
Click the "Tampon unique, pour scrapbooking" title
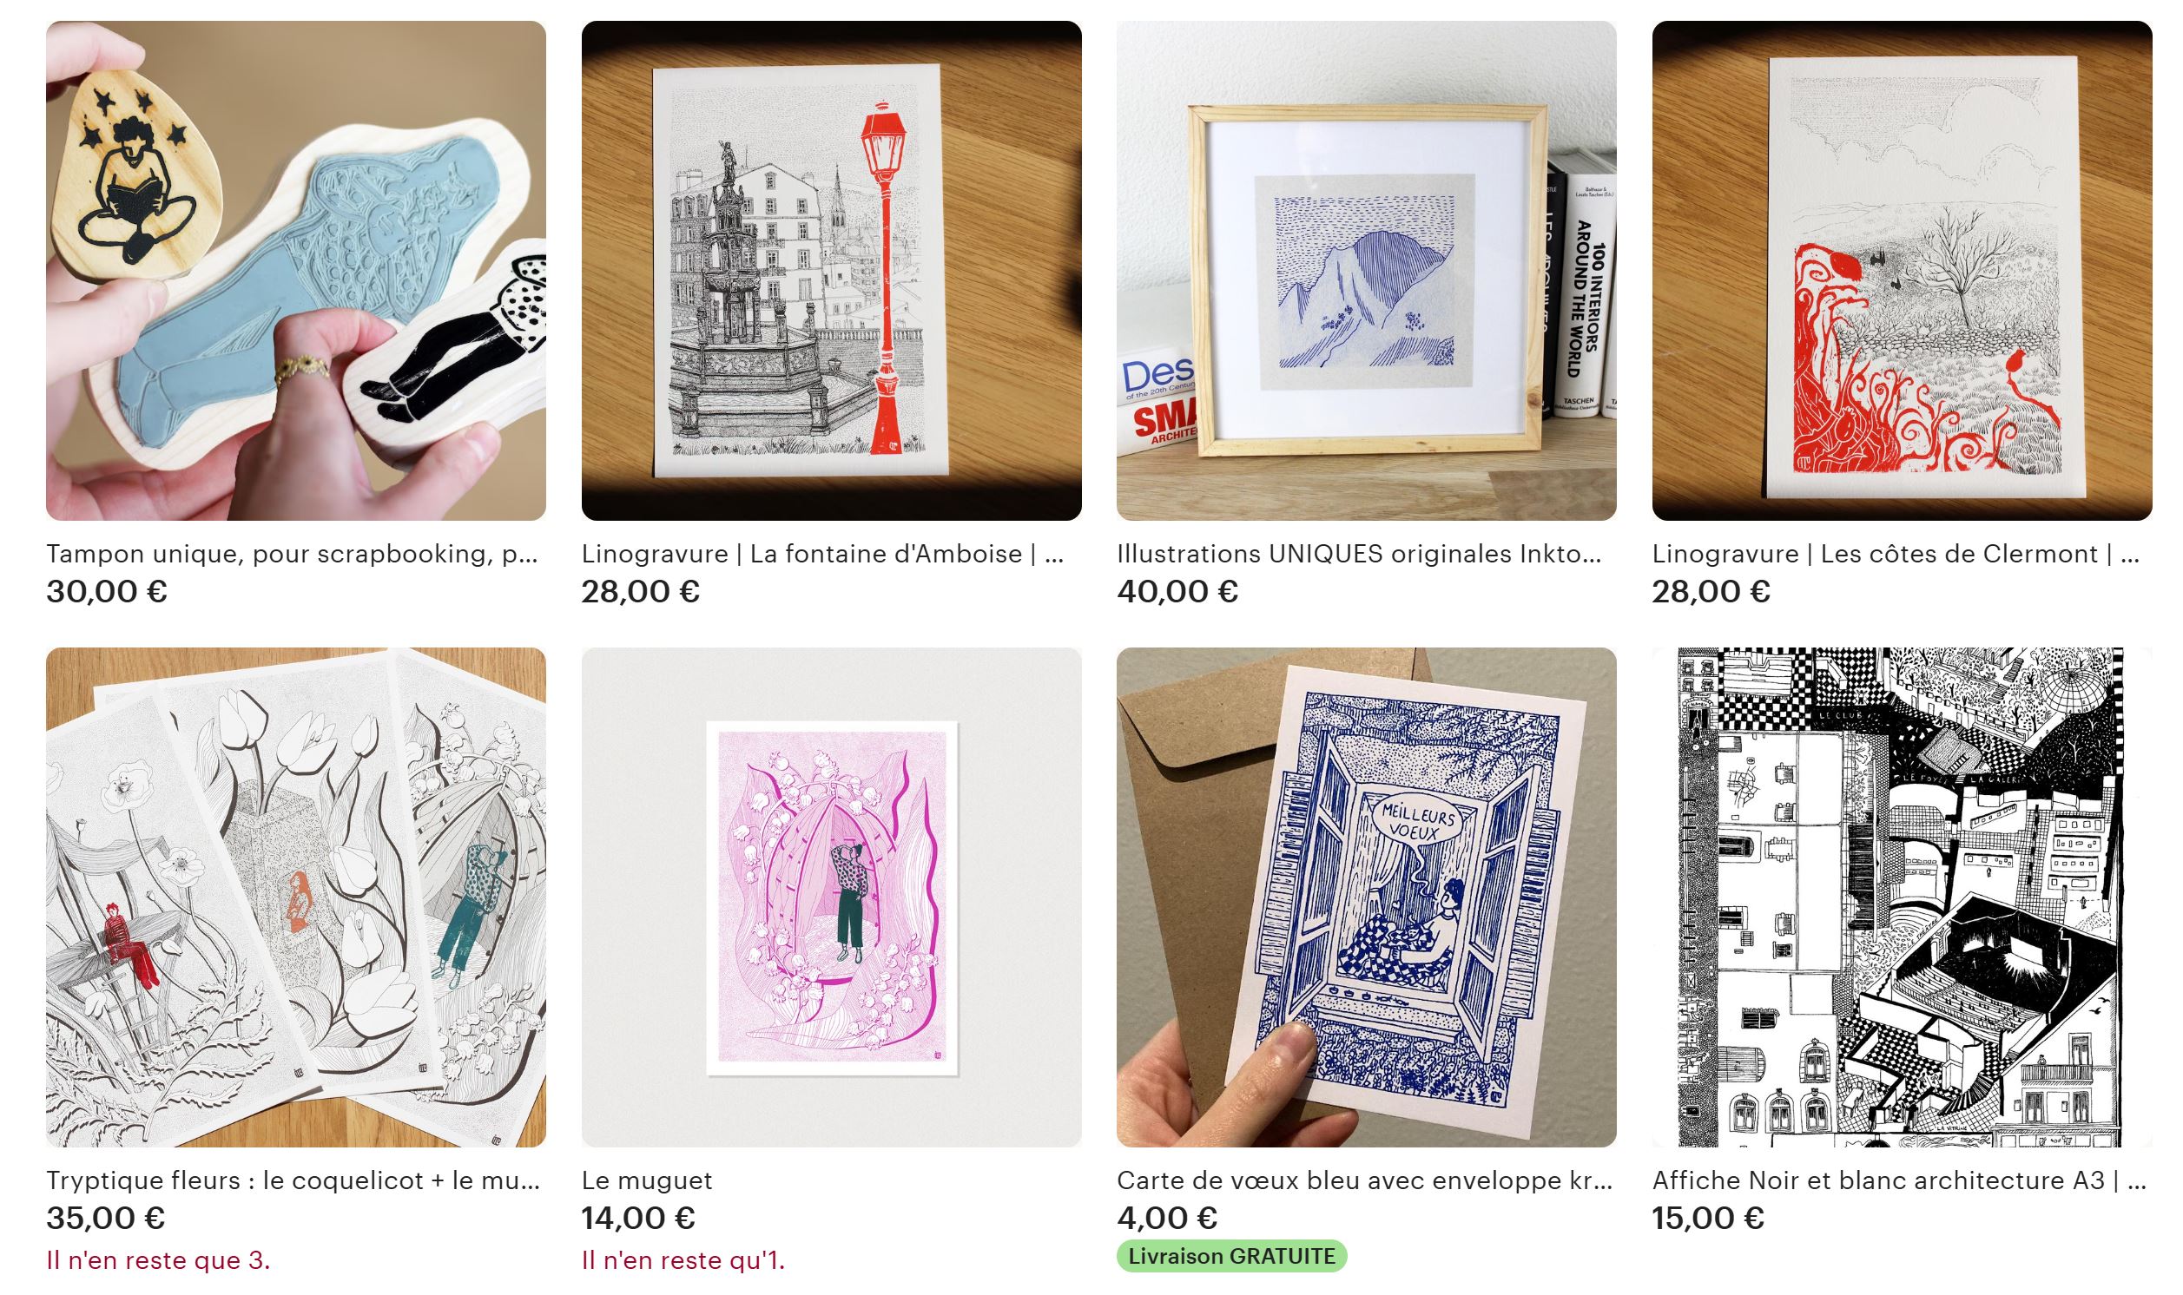tap(292, 554)
